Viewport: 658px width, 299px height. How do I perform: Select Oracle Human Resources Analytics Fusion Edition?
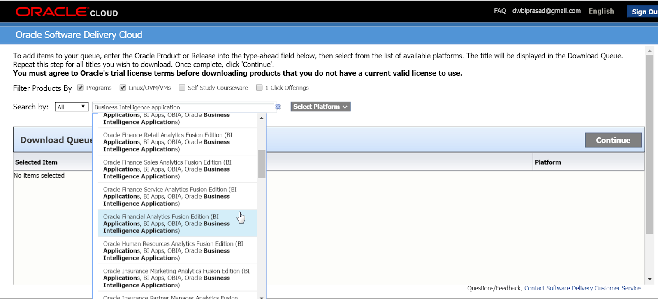(177, 250)
